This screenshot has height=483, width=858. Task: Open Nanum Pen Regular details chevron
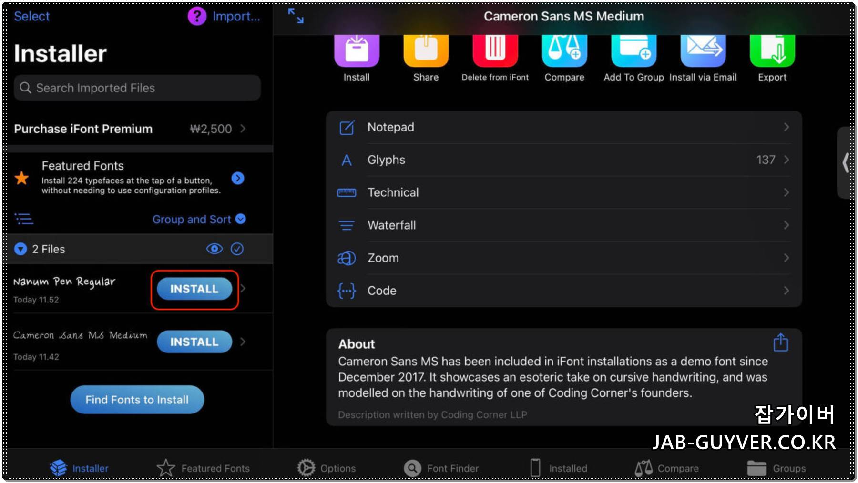tap(243, 288)
